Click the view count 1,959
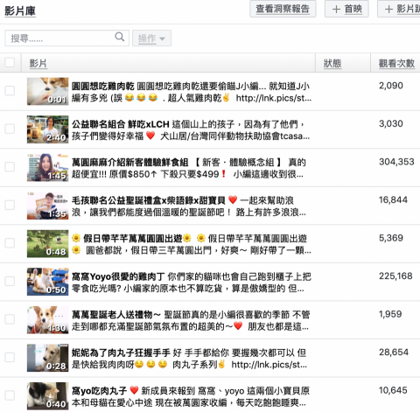Screen dimensions: 420x412 [390, 314]
